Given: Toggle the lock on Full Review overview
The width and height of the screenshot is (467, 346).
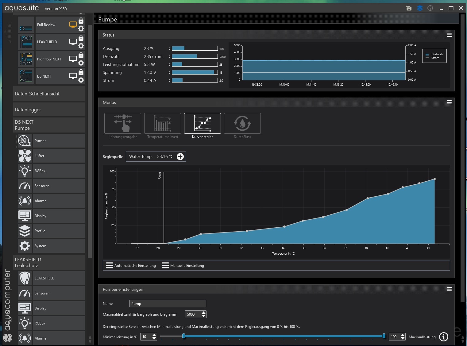Looking at the screenshot, I should pyautogui.click(x=81, y=21).
